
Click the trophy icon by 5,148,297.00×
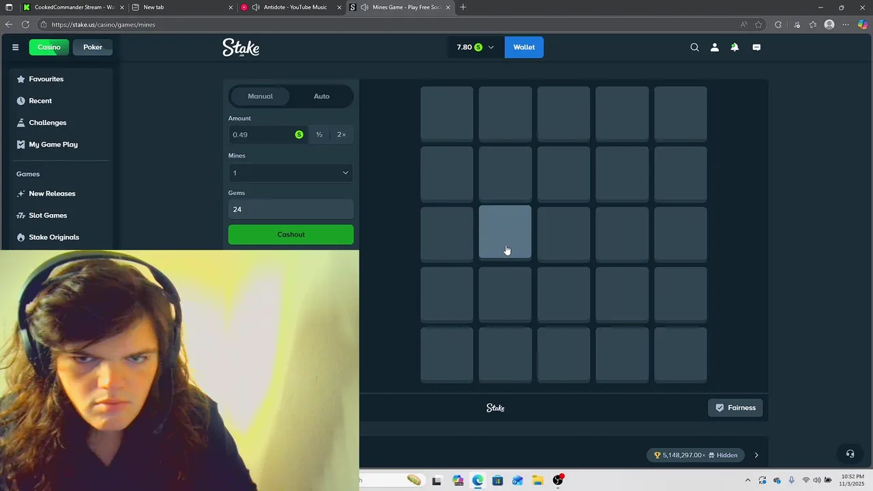pyautogui.click(x=657, y=455)
